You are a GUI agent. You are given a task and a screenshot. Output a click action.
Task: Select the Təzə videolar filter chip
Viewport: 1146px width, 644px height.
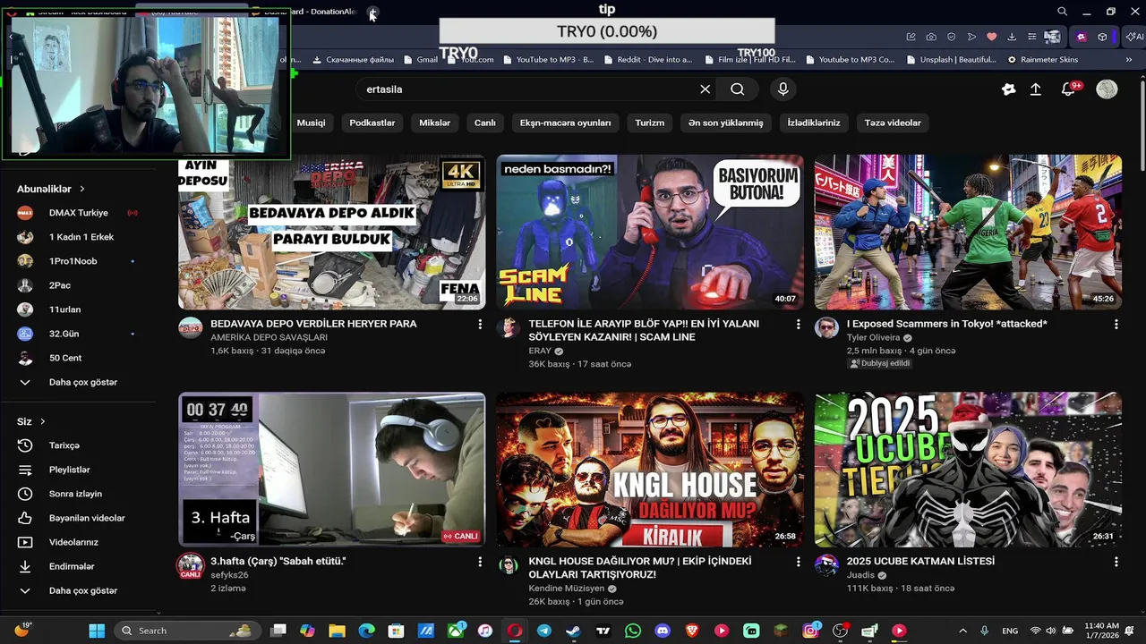[892, 123]
